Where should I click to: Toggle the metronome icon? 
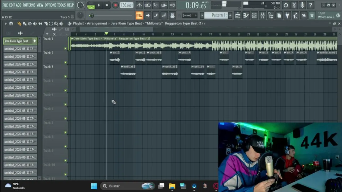(139, 5)
